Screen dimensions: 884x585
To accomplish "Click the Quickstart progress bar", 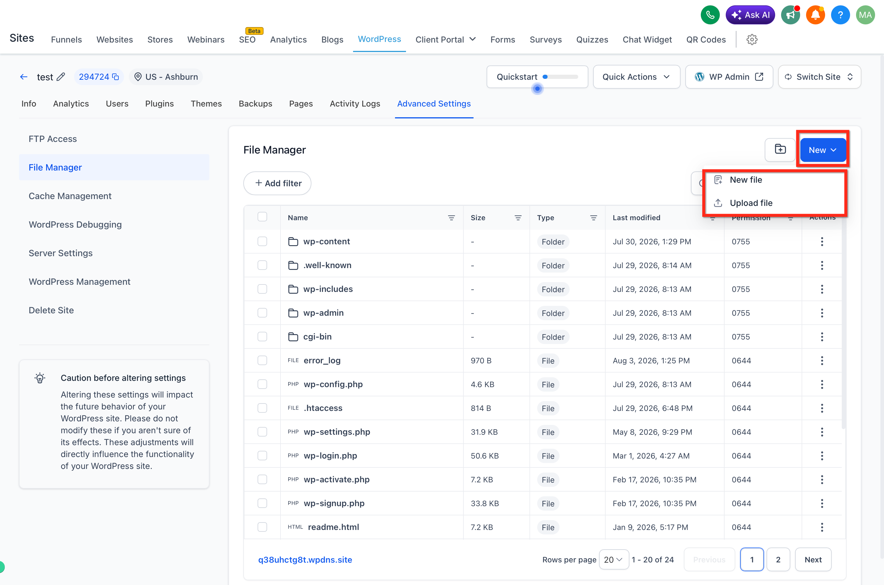I will pos(561,77).
